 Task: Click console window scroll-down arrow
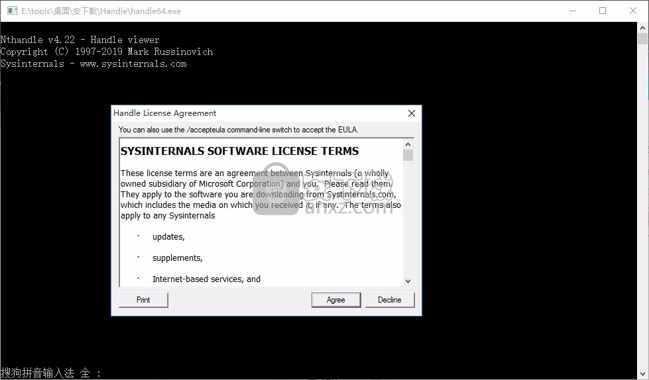click(642, 374)
